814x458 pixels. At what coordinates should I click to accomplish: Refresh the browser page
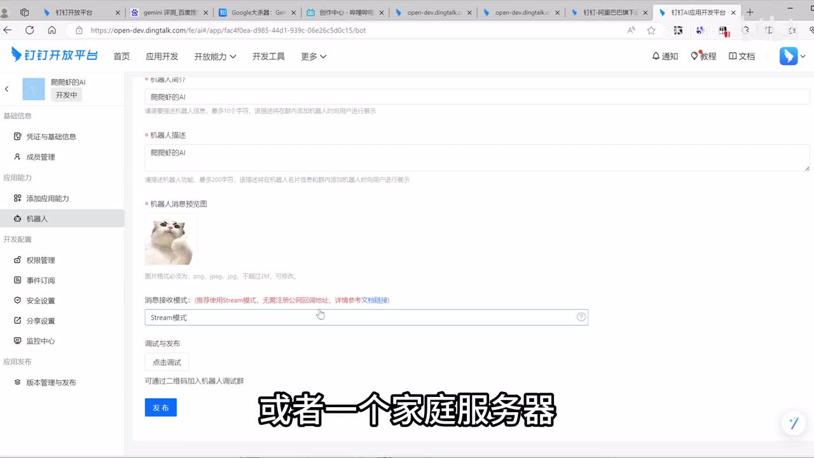click(29, 30)
